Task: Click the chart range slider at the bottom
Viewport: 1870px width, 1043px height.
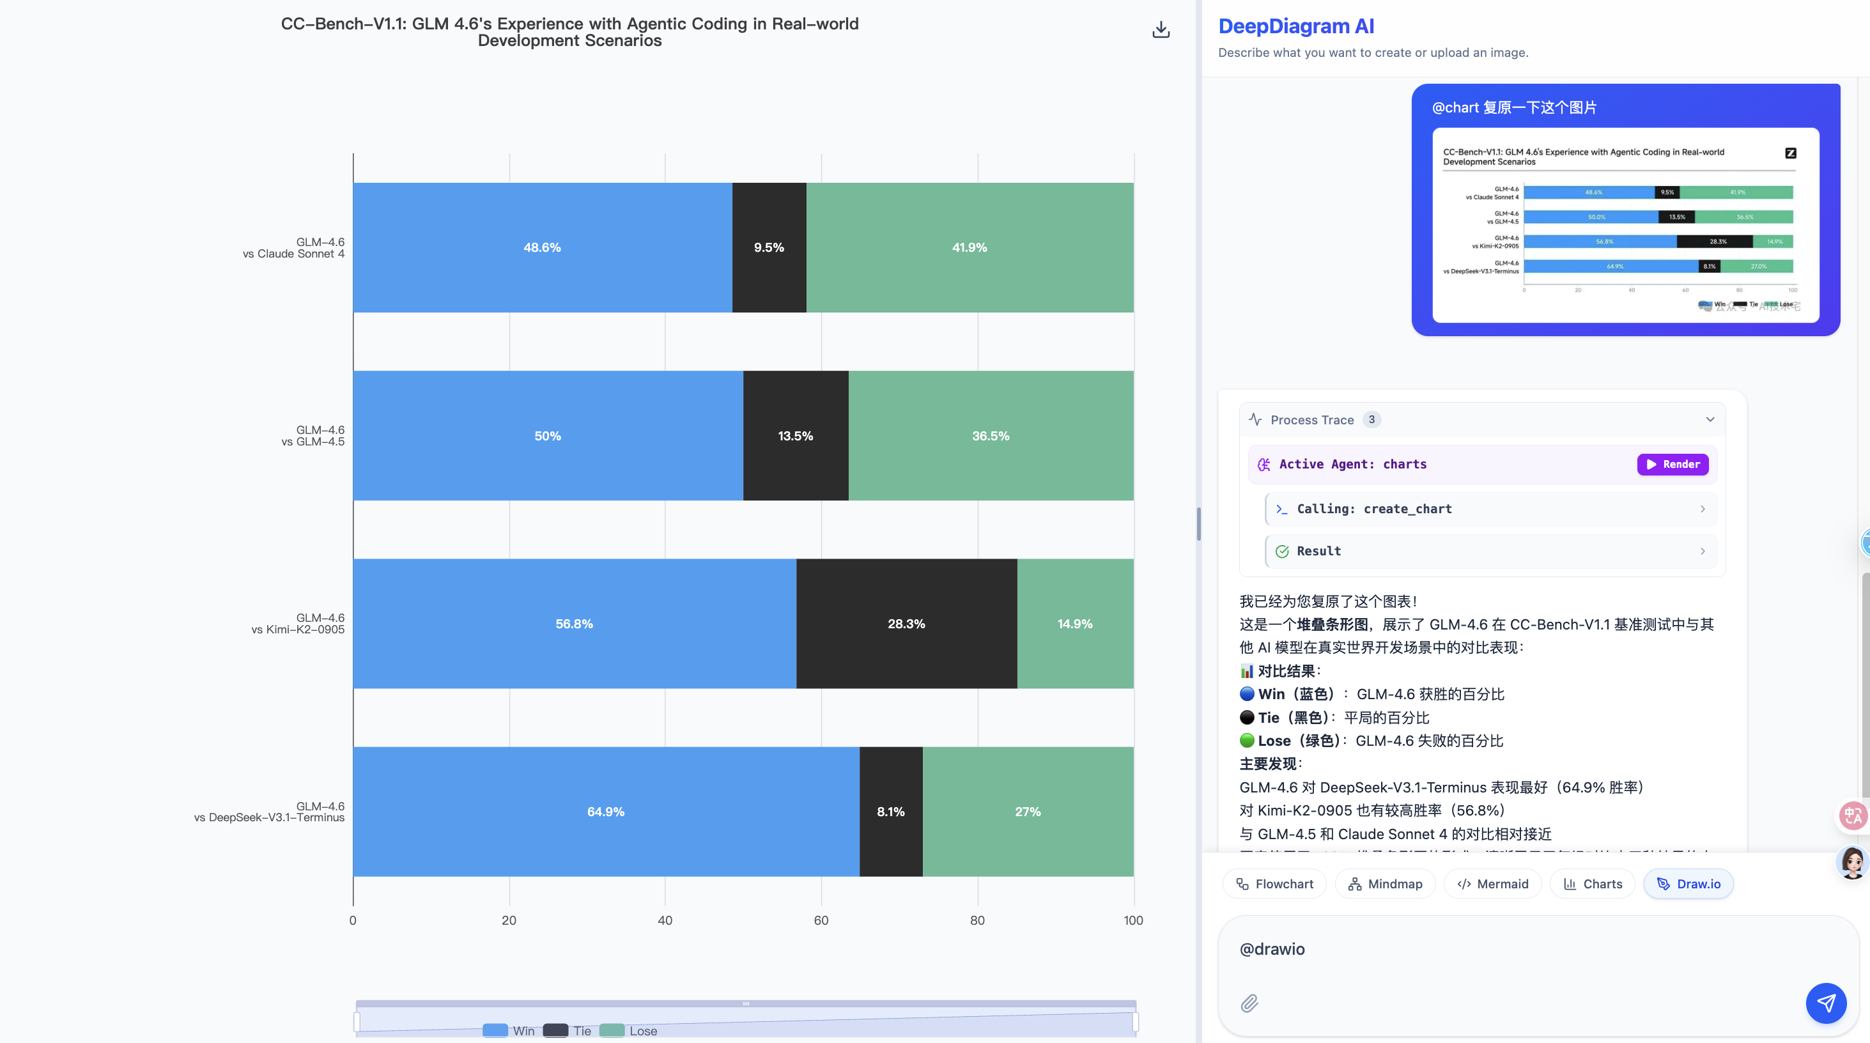Action: pos(746,1003)
